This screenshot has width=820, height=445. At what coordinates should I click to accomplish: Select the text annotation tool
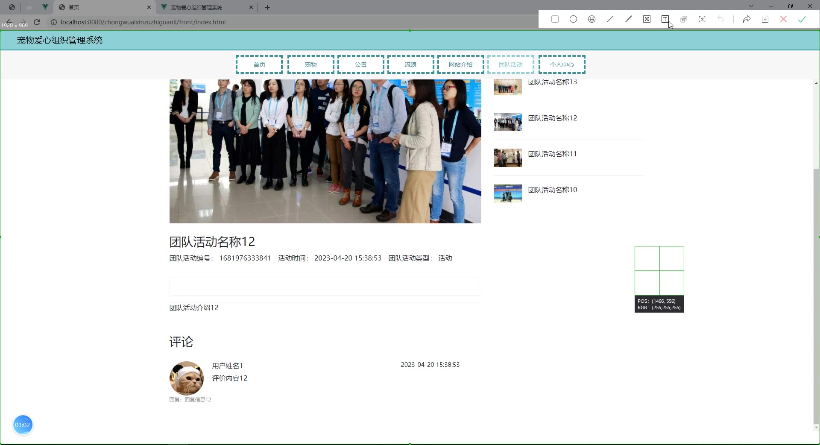pos(665,19)
